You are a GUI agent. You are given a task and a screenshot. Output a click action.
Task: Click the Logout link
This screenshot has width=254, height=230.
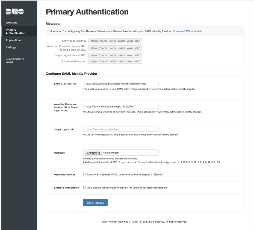click(x=9, y=62)
